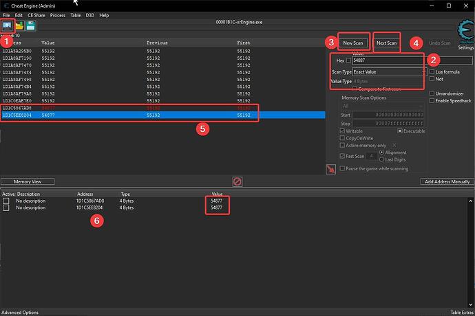Select the Alignment radio button
The height and width of the screenshot is (316, 475).
pyautogui.click(x=381, y=153)
